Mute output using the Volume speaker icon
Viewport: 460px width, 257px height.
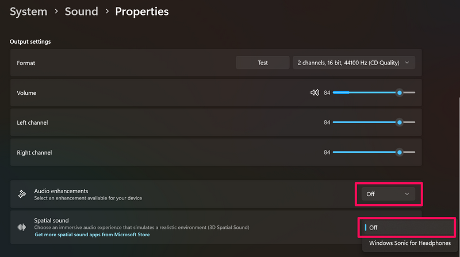[x=315, y=93]
